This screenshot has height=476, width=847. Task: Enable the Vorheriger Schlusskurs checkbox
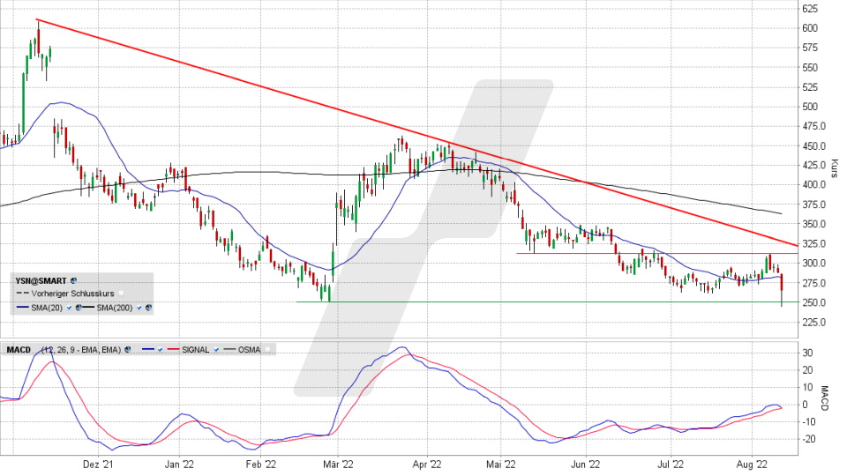click(122, 294)
